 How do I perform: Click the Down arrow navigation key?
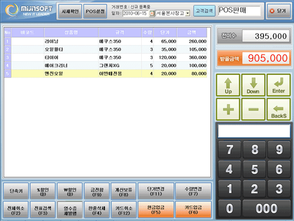tap(253, 85)
